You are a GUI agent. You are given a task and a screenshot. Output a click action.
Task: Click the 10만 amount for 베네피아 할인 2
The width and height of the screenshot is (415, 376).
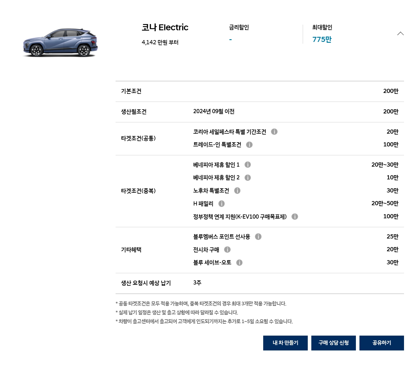[392, 177]
